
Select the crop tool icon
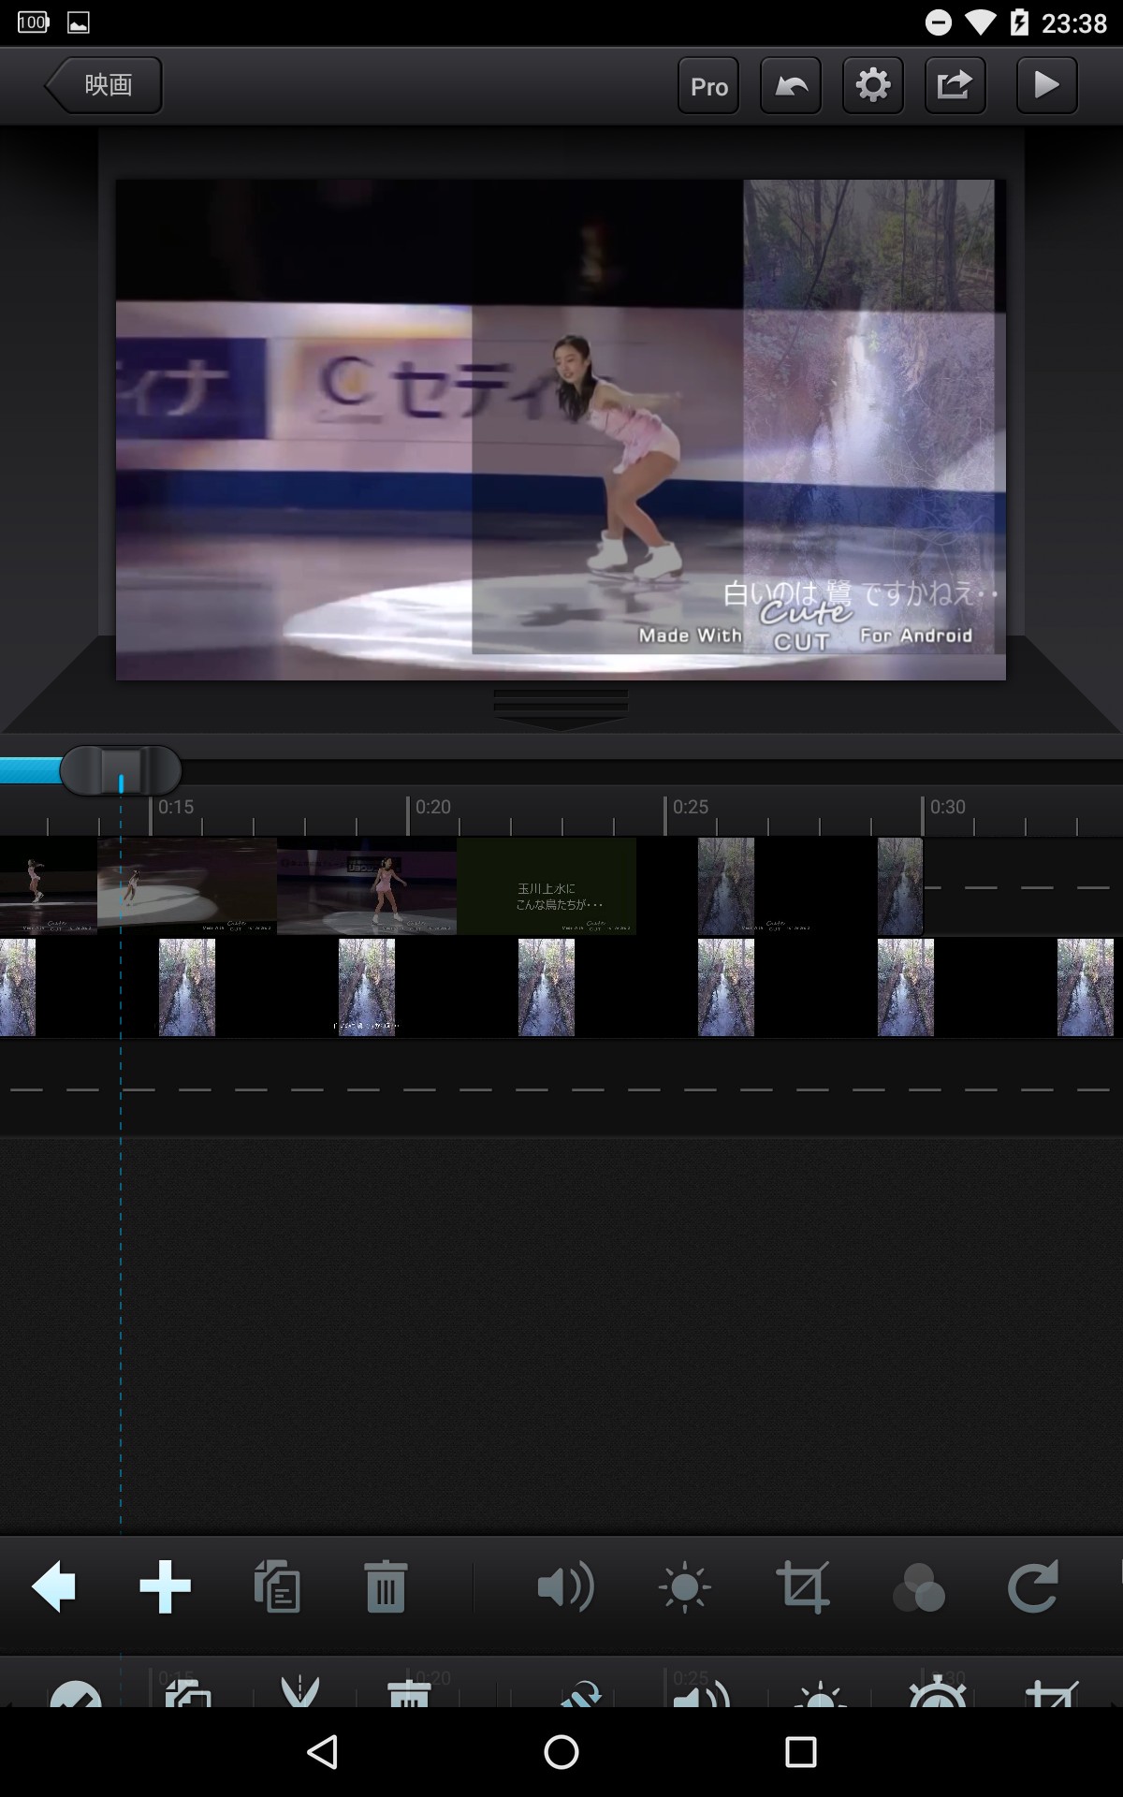point(803,1586)
